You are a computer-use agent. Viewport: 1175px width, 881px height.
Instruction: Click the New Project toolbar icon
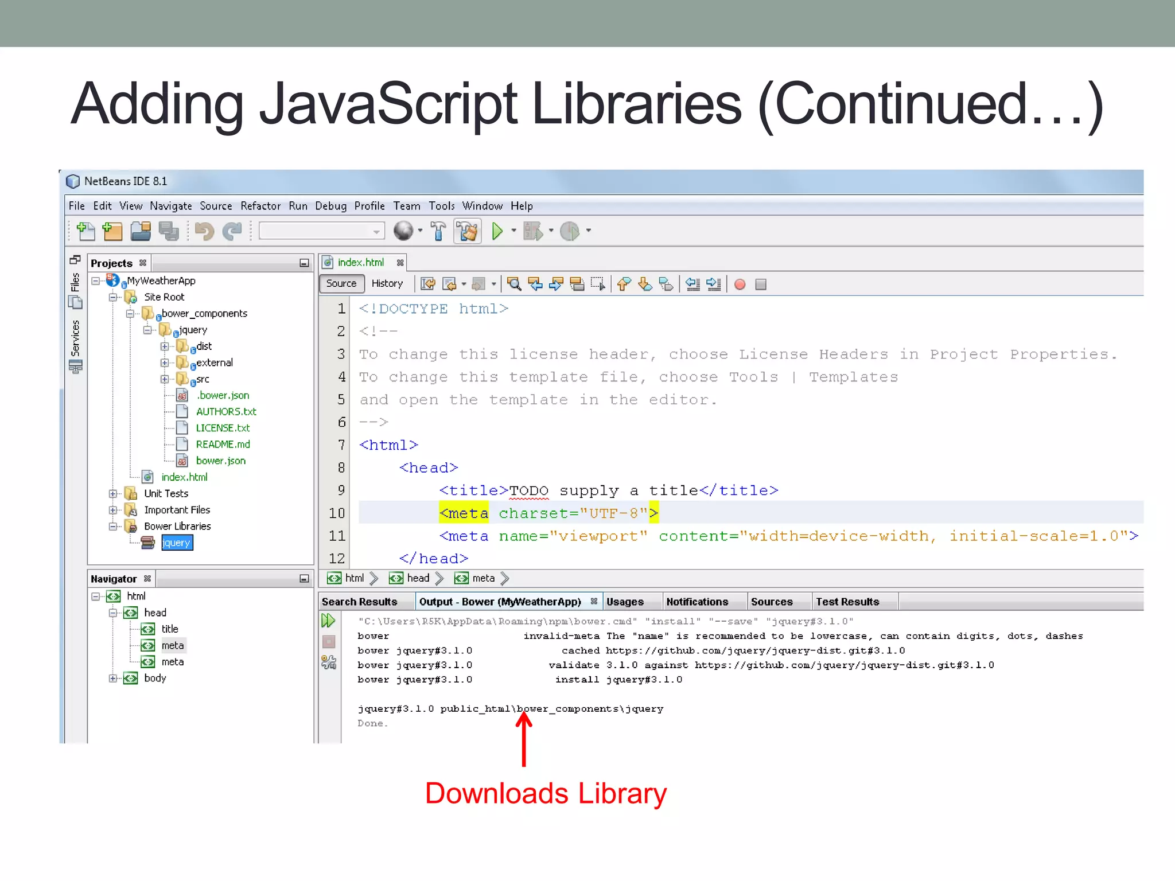click(112, 231)
